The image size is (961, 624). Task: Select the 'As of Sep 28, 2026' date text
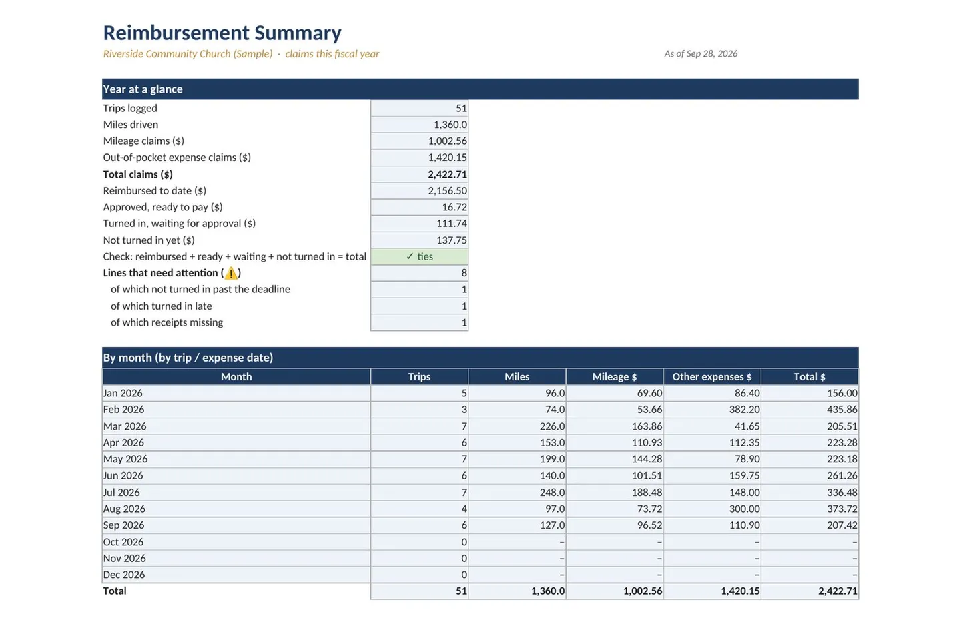click(x=701, y=54)
